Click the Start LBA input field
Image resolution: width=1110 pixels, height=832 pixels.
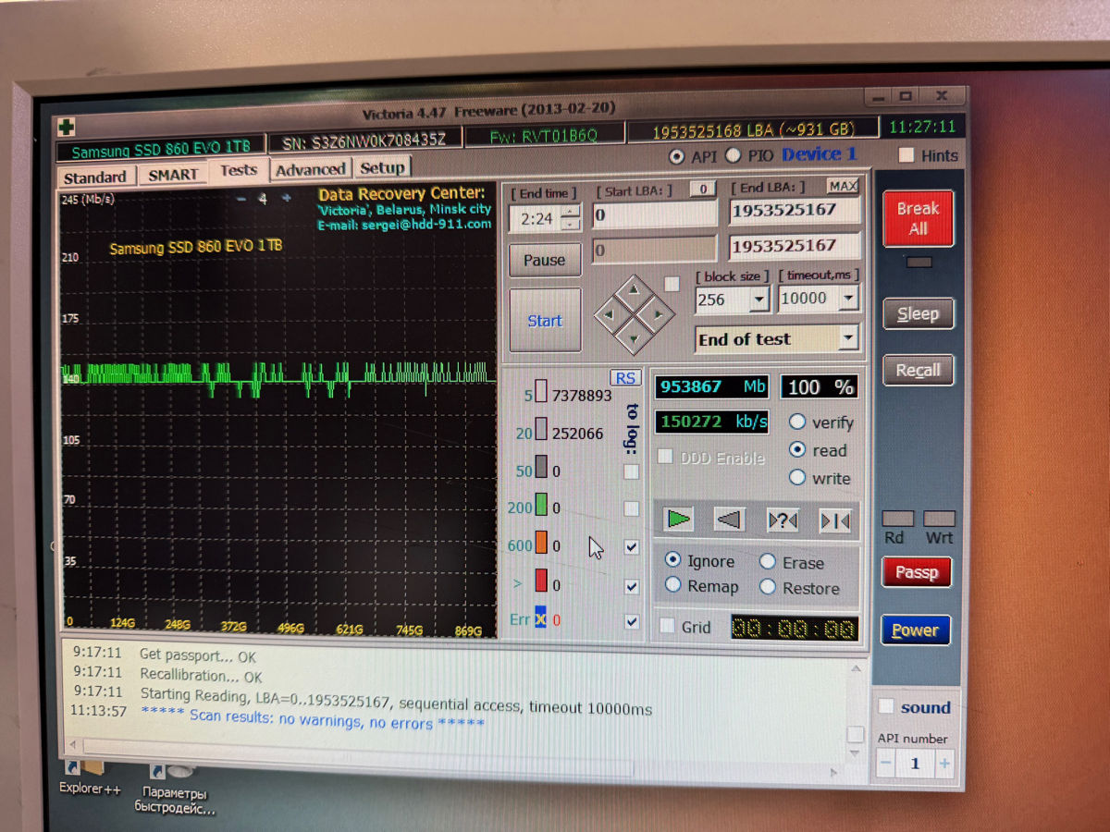tap(655, 215)
